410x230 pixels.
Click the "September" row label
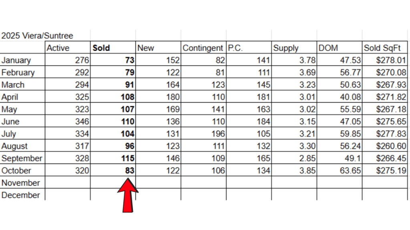pyautogui.click(x=22, y=158)
